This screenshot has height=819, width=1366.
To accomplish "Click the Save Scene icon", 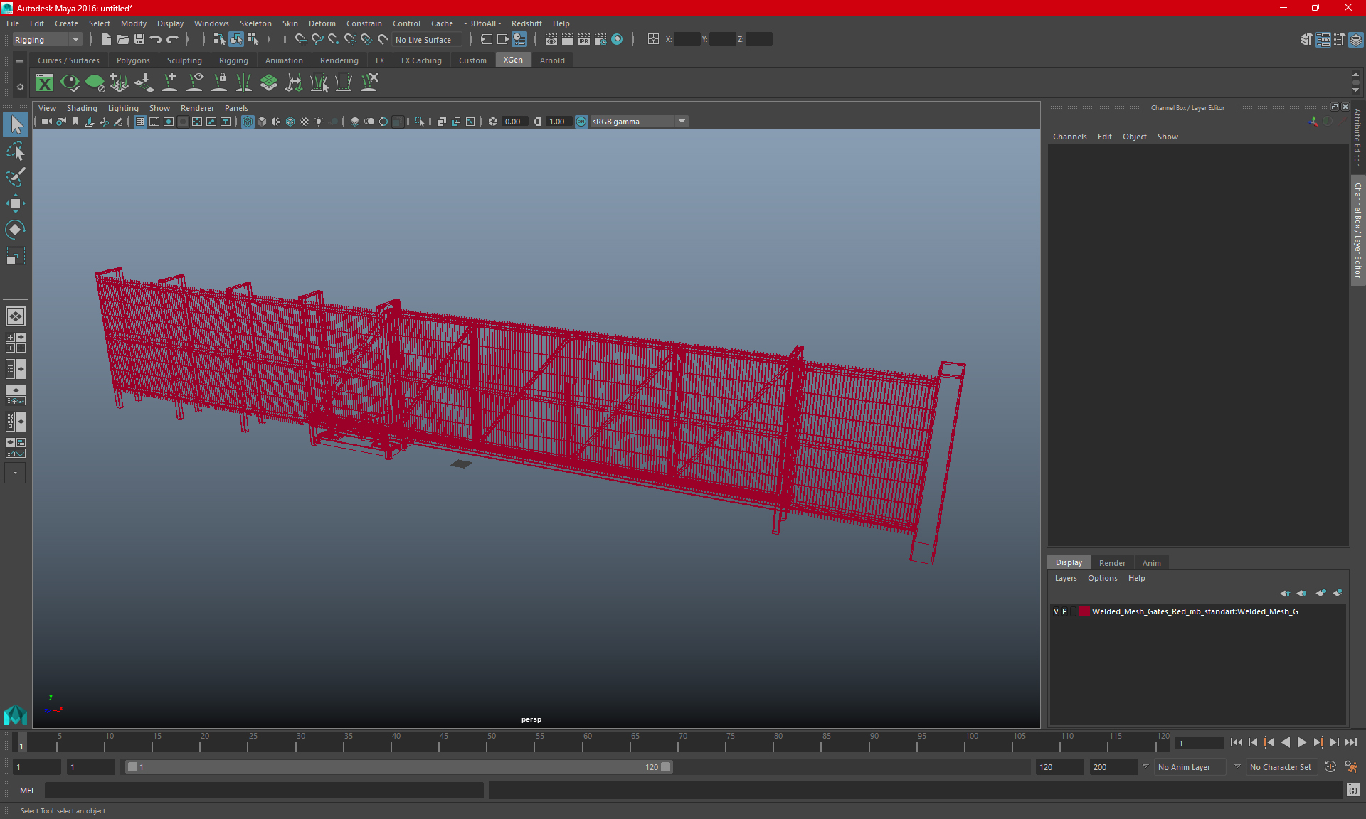I will click(139, 40).
